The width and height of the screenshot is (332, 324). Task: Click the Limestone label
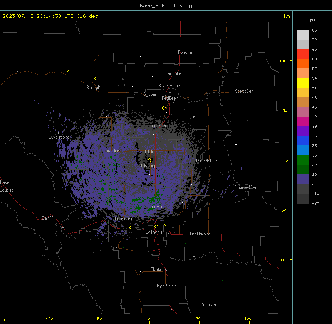coord(59,137)
